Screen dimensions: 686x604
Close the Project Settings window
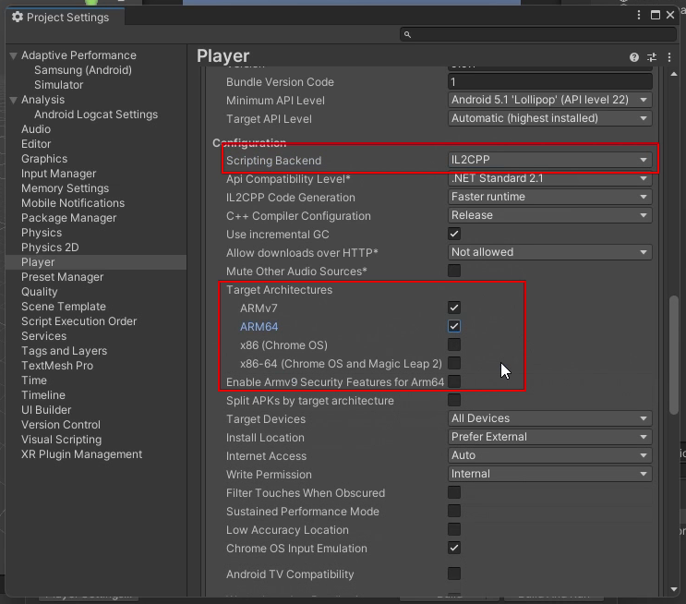671,16
